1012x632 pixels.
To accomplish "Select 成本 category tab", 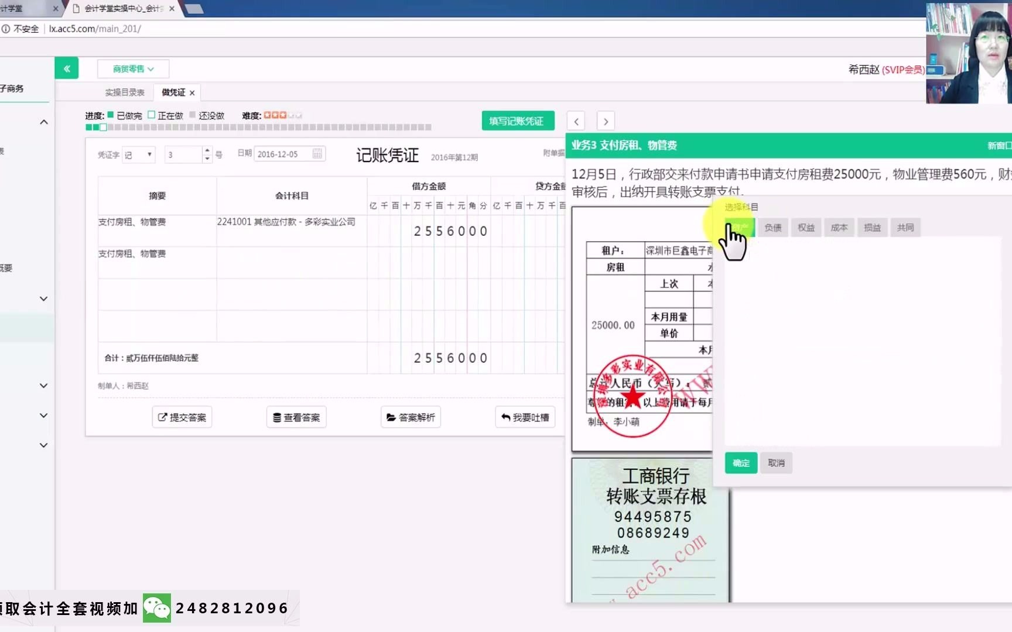I will point(839,228).
